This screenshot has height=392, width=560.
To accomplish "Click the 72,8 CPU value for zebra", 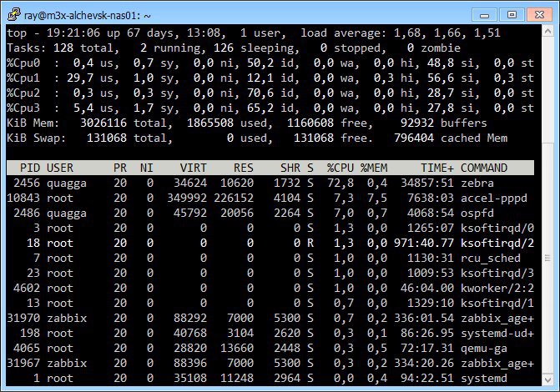I will [341, 183].
